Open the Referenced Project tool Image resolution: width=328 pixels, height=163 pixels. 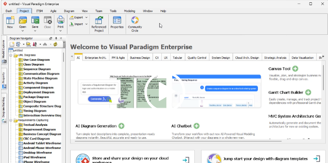pyautogui.click(x=99, y=23)
